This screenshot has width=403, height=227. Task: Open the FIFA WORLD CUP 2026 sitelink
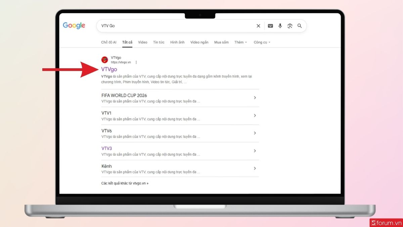click(124, 96)
